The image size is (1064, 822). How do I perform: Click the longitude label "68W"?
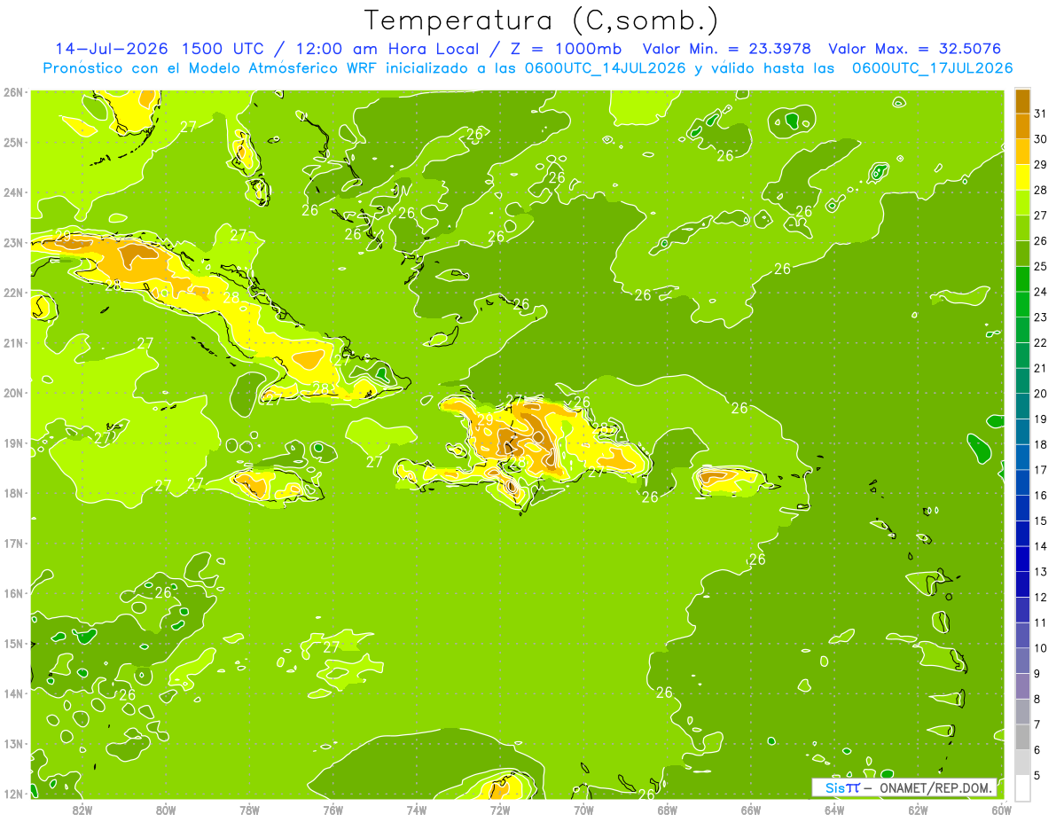coord(668,810)
